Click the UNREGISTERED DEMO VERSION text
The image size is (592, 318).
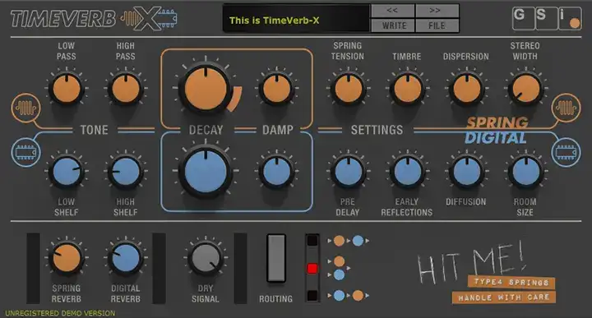point(60,313)
